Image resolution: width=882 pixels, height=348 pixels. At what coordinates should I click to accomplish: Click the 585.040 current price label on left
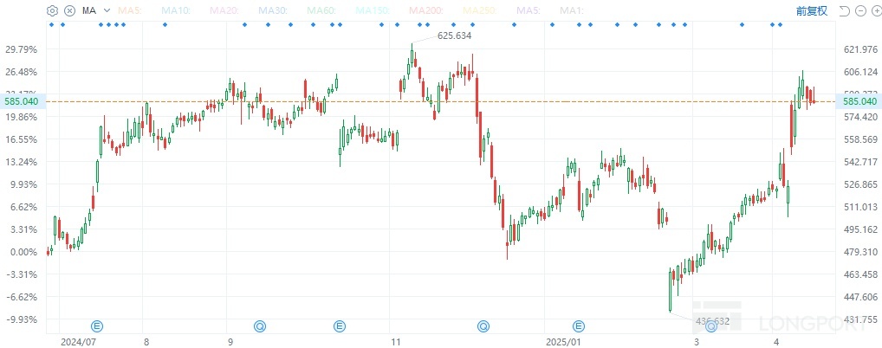23,101
